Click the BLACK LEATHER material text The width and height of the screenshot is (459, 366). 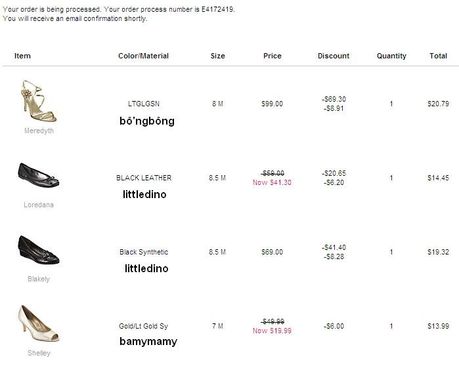tap(144, 178)
